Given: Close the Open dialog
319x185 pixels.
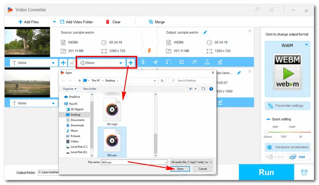Looking at the screenshot, I should [213, 73].
